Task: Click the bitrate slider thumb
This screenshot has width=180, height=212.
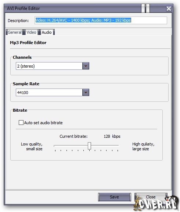Action: tap(89, 146)
